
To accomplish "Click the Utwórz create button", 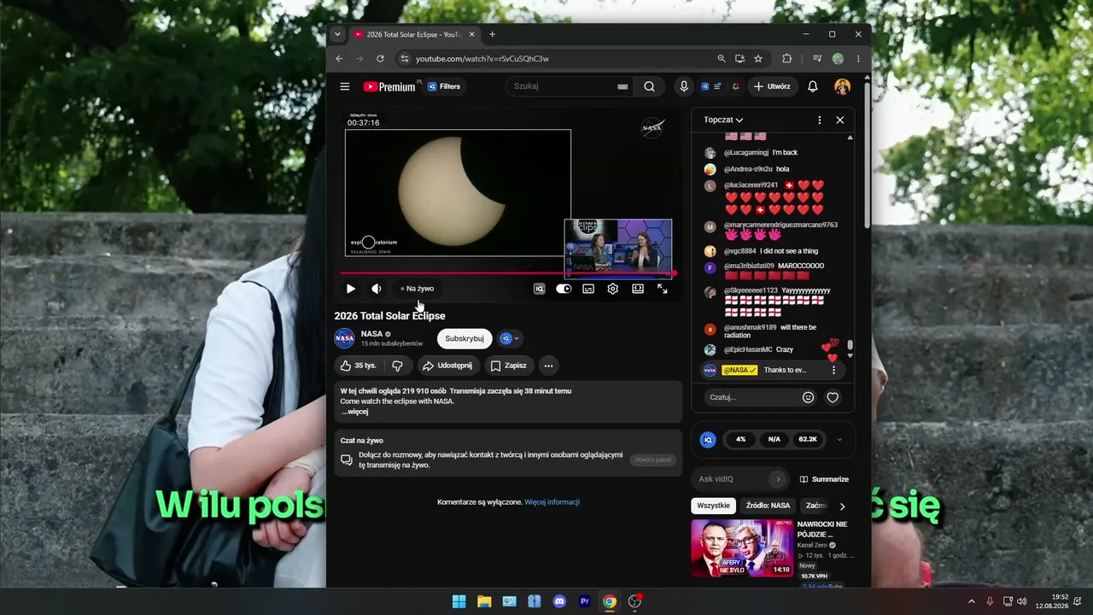I will [772, 86].
